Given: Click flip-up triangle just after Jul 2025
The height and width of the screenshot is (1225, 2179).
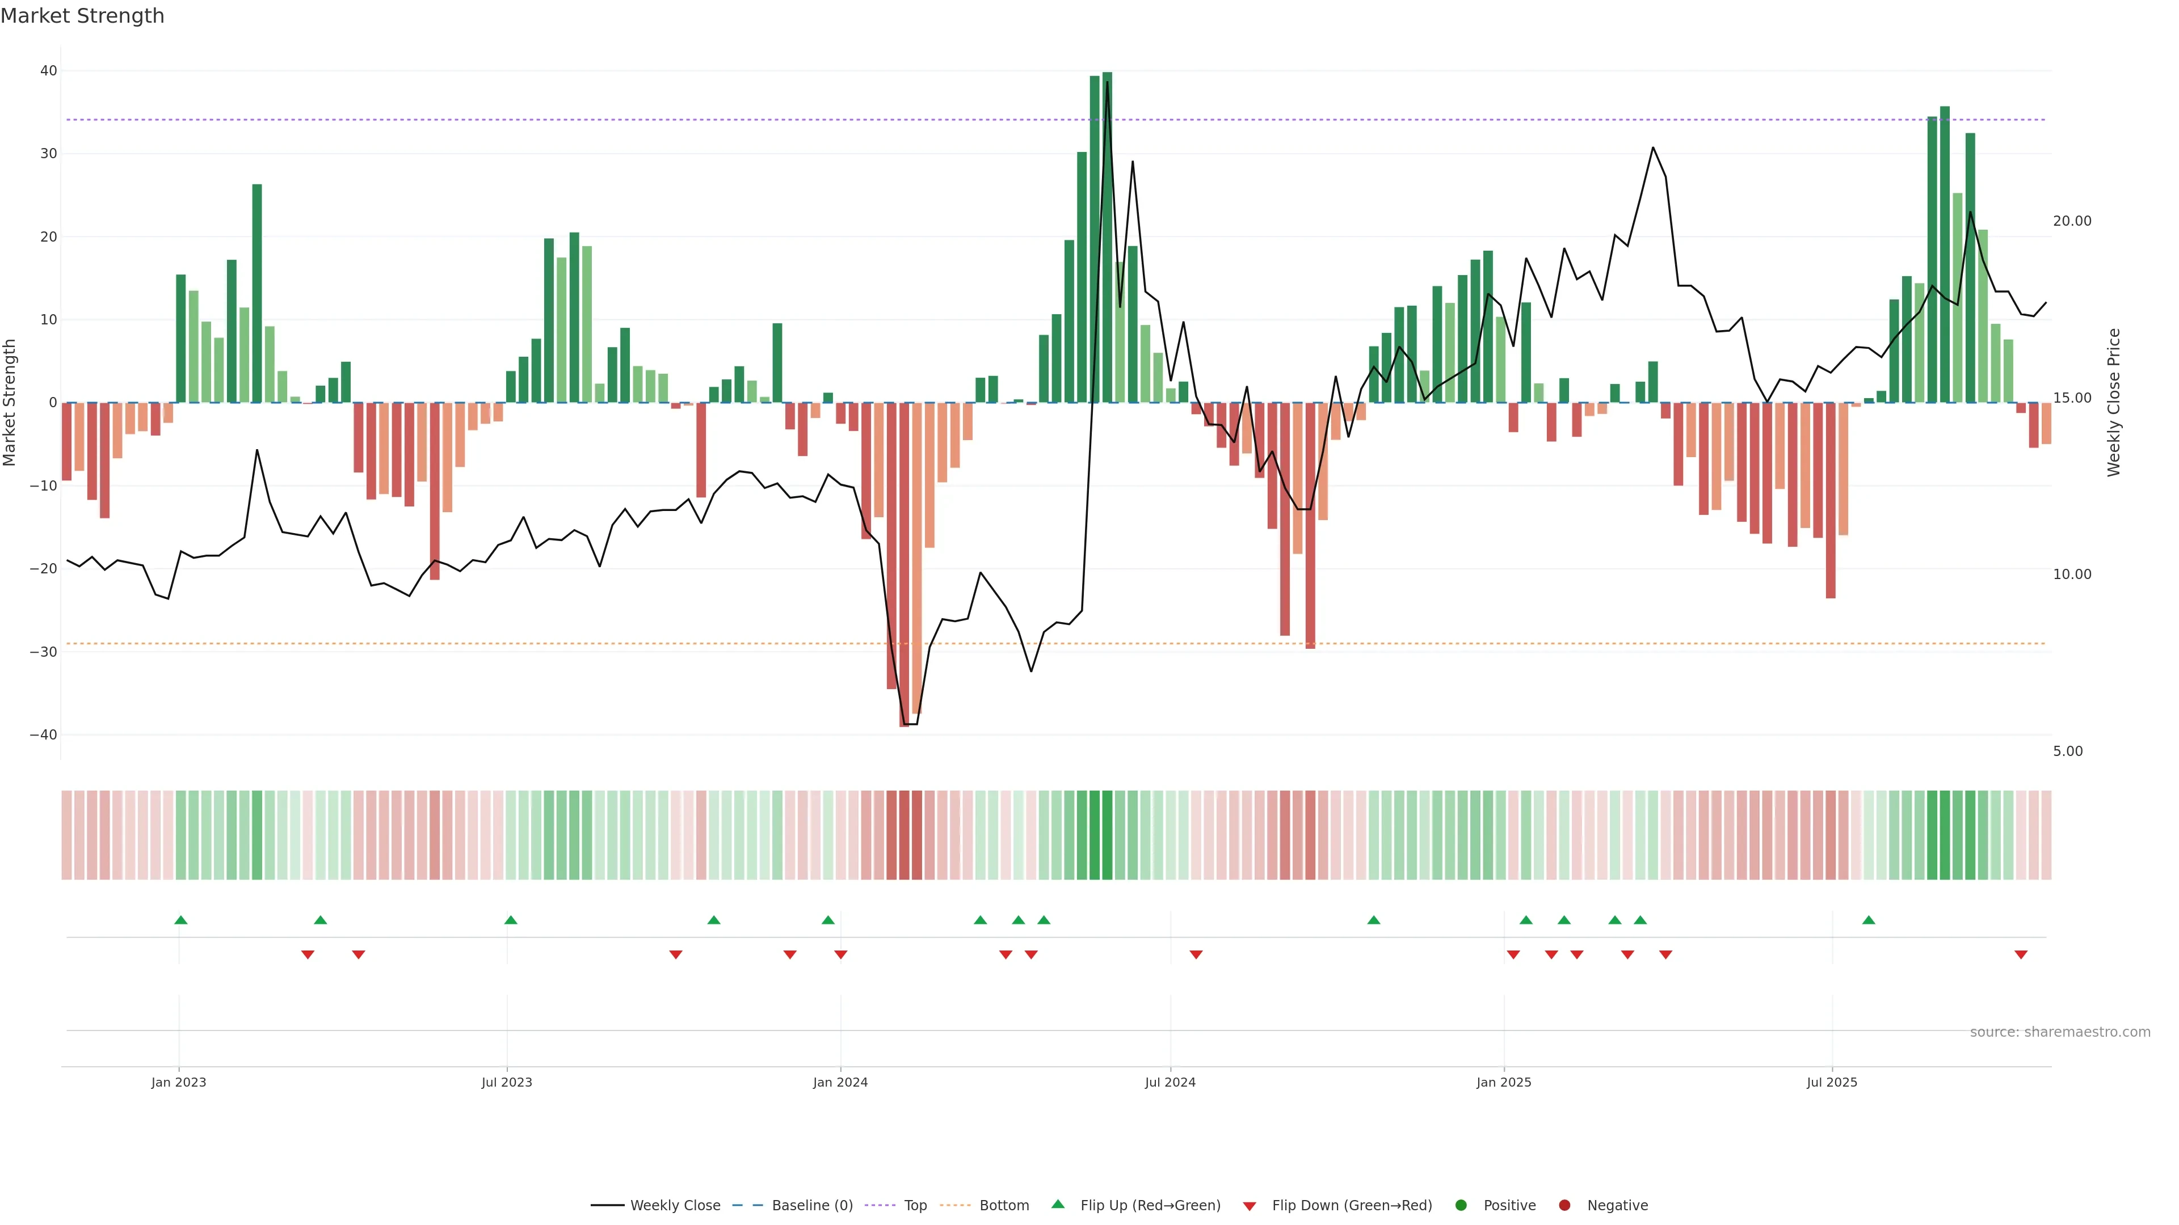Looking at the screenshot, I should [x=1869, y=920].
